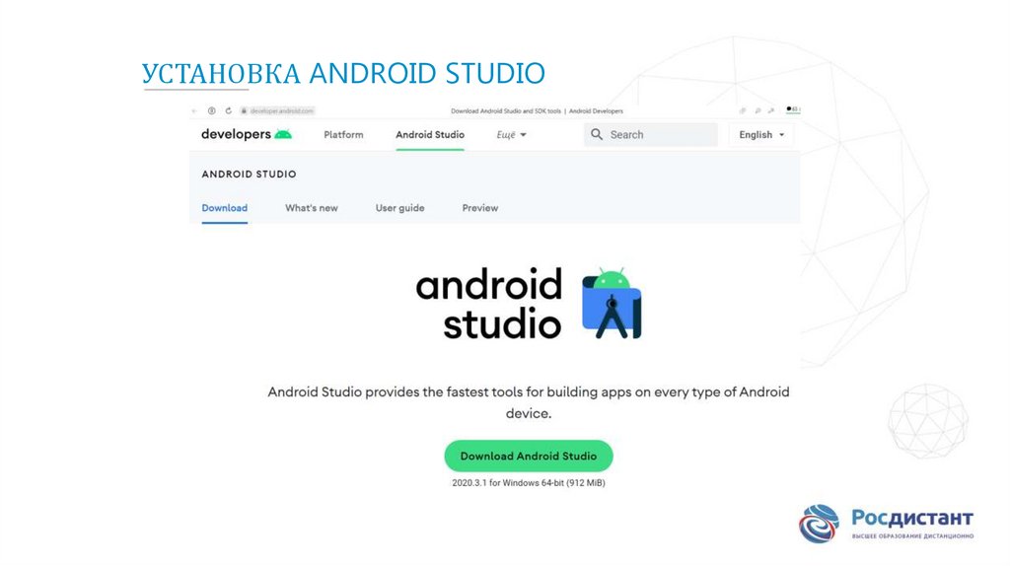1010x566 pixels.
Task: Open the User guide tab
Action: point(399,208)
